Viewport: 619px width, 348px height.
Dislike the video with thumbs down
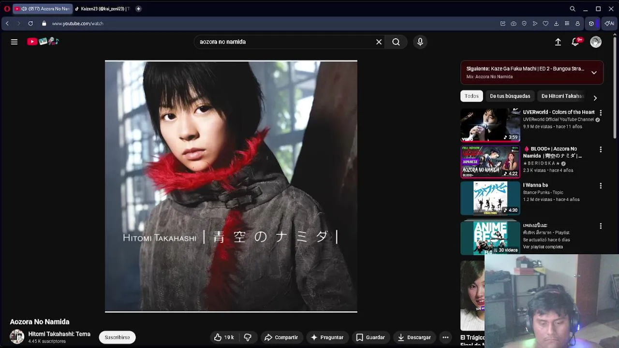click(248, 337)
